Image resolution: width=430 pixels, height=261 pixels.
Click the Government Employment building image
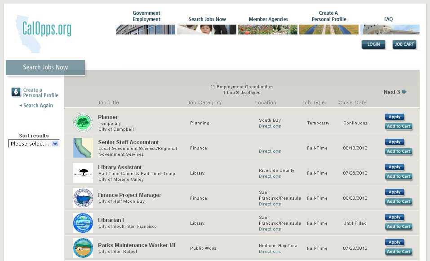point(145,30)
